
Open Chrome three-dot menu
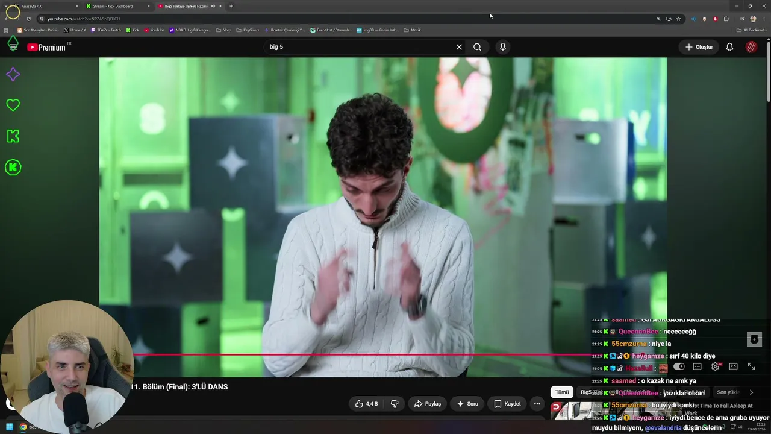[x=763, y=19]
